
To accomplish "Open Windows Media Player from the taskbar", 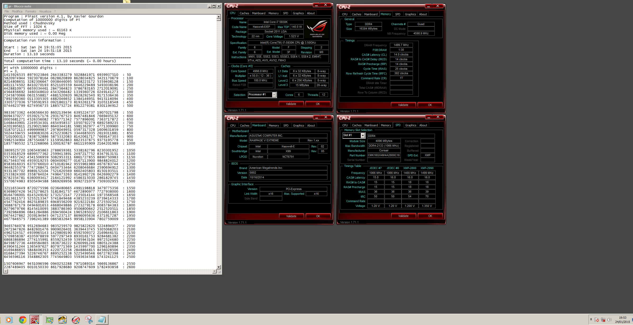I will 9,320.
